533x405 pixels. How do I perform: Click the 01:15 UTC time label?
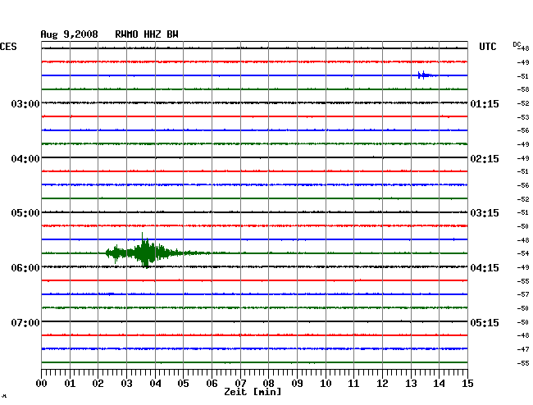(x=485, y=103)
